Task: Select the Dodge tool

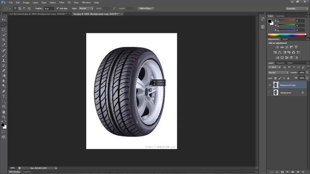Action: [3, 86]
